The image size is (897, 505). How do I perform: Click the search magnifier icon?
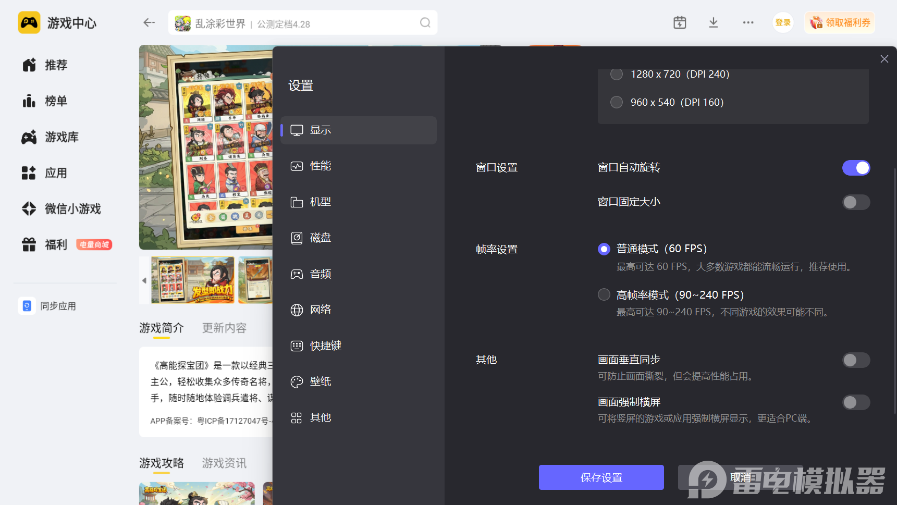(x=425, y=22)
